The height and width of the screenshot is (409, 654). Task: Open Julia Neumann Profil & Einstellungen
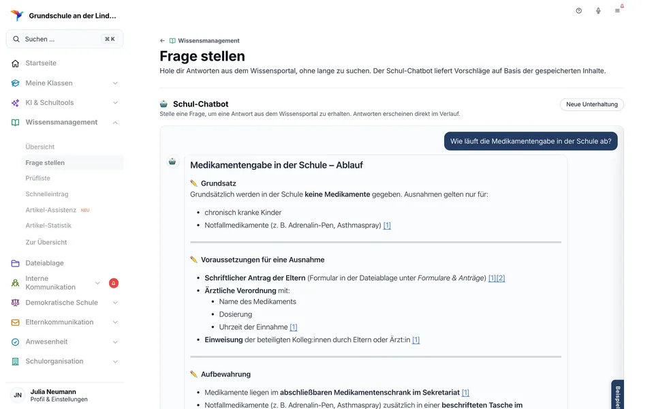pos(59,395)
